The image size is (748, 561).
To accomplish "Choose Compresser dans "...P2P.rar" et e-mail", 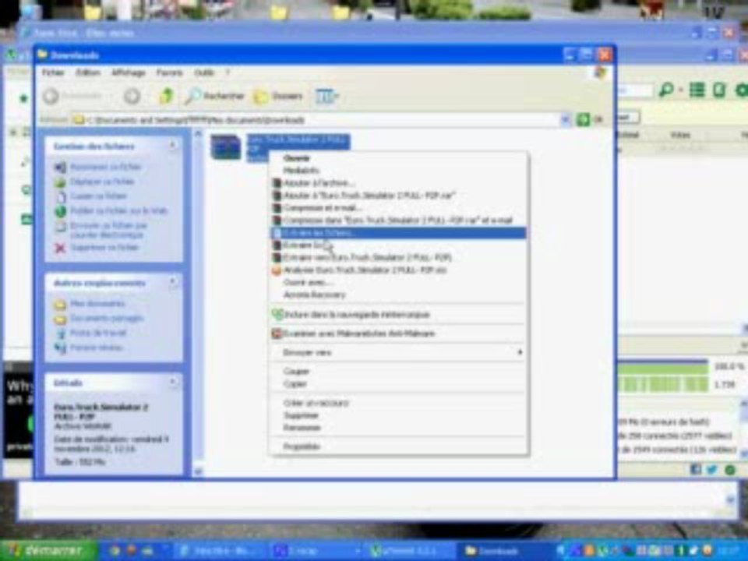I will coord(397,220).
